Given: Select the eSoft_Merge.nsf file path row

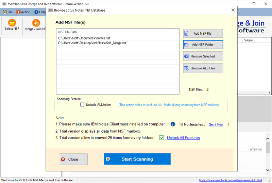Looking at the screenshot, I should [x=92, y=43].
